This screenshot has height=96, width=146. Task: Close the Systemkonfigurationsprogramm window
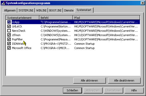point(142,3)
